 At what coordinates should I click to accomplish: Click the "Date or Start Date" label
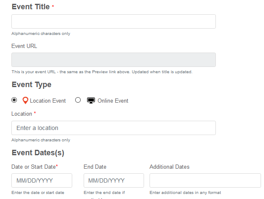pyautogui.click(x=33, y=167)
